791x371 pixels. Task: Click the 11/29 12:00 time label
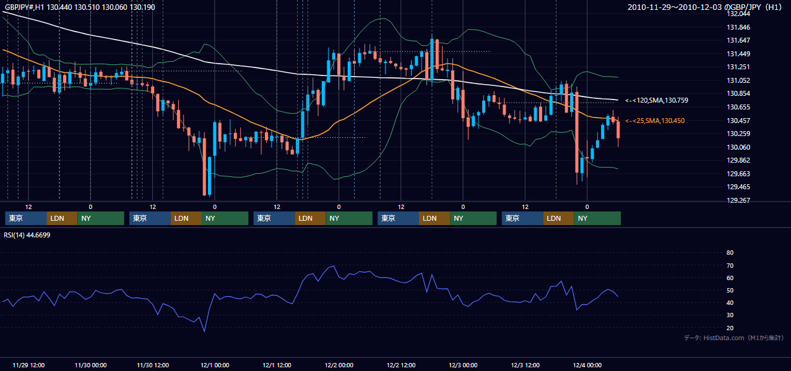pyautogui.click(x=28, y=365)
